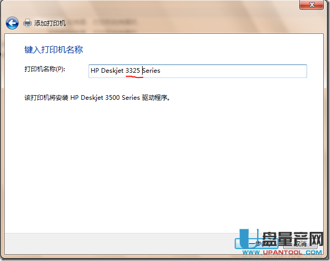Click the number 3325 in name field
The height and width of the screenshot is (261, 330).
(133, 71)
